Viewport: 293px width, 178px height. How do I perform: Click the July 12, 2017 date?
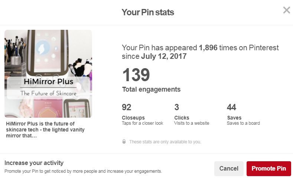(x=164, y=56)
